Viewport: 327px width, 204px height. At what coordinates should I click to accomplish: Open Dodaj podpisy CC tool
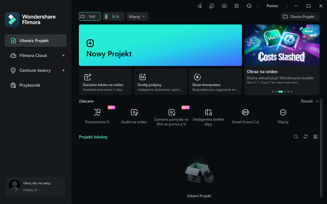[160, 82]
